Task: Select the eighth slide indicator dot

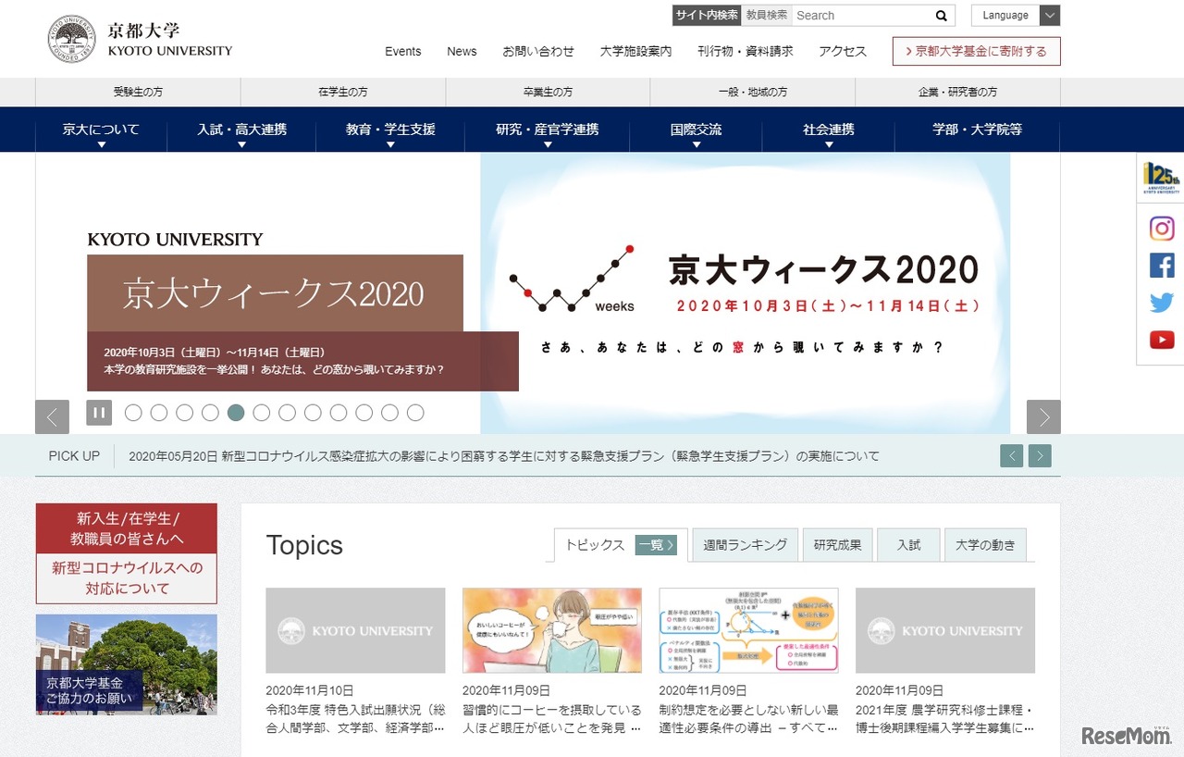Action: tap(313, 413)
